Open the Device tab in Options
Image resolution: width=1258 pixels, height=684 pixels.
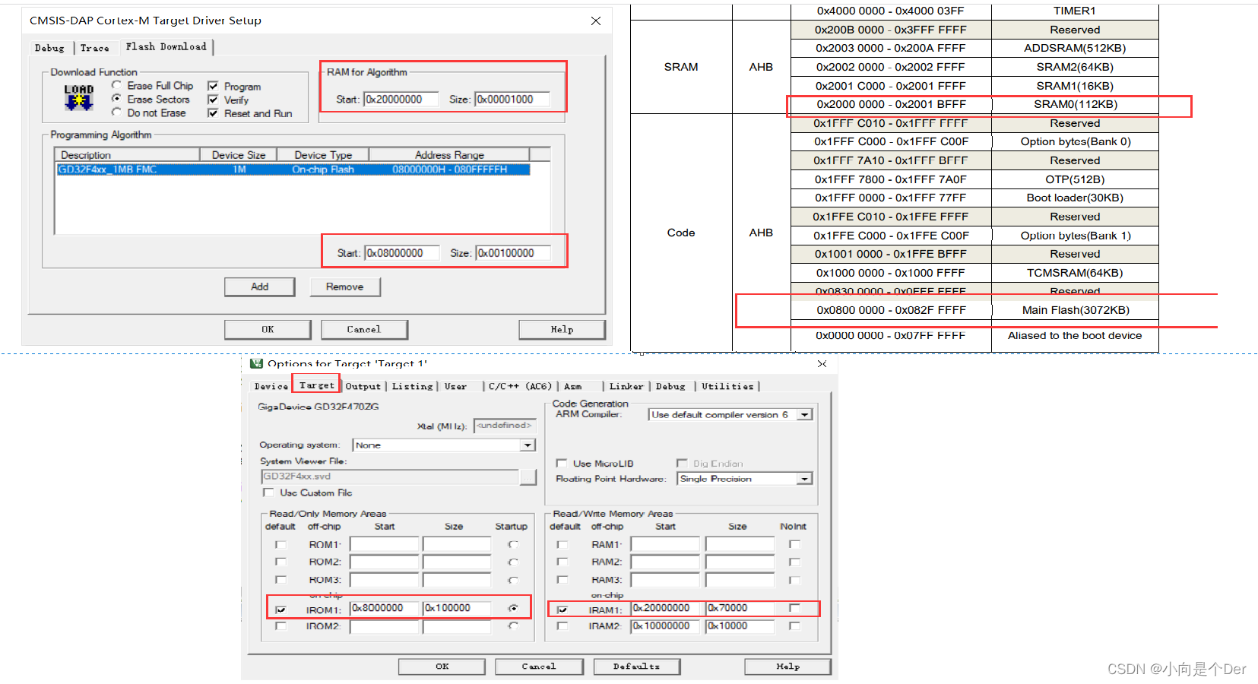point(271,386)
